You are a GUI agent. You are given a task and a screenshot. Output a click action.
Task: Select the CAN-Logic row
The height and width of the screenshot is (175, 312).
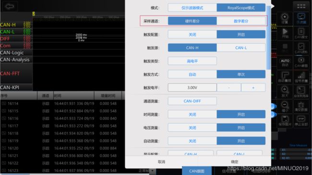(16, 53)
